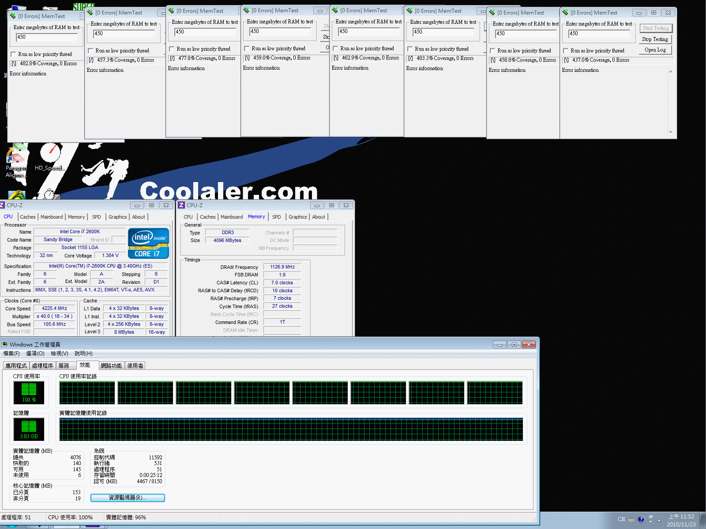Click the memory size value 4096 MBytes
Viewport: 706px width, 529px height.
coord(227,240)
